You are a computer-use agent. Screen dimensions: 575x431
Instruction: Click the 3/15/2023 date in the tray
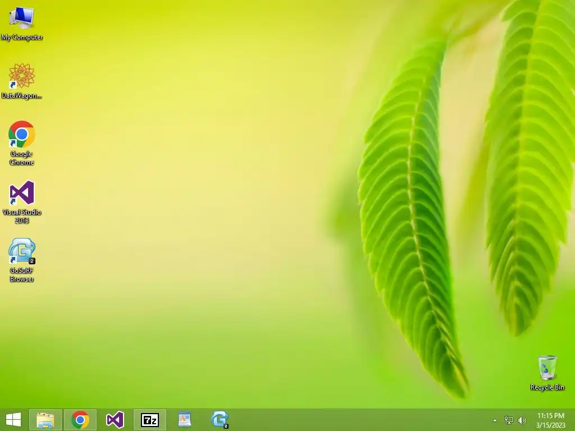click(x=551, y=425)
